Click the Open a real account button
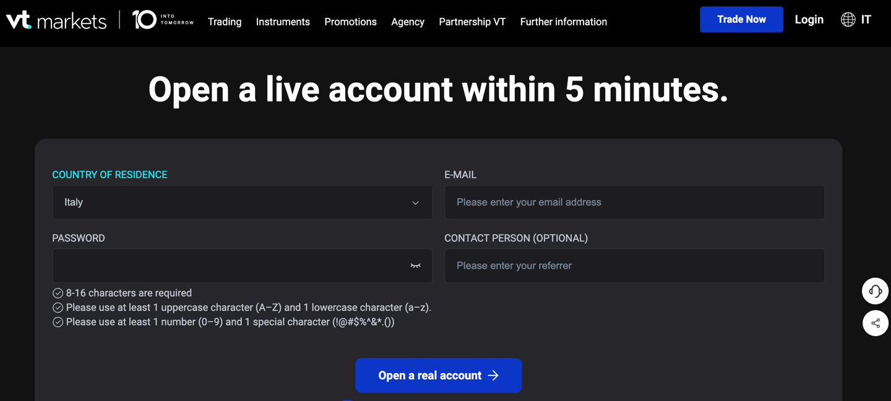Image resolution: width=891 pixels, height=401 pixels. [438, 375]
